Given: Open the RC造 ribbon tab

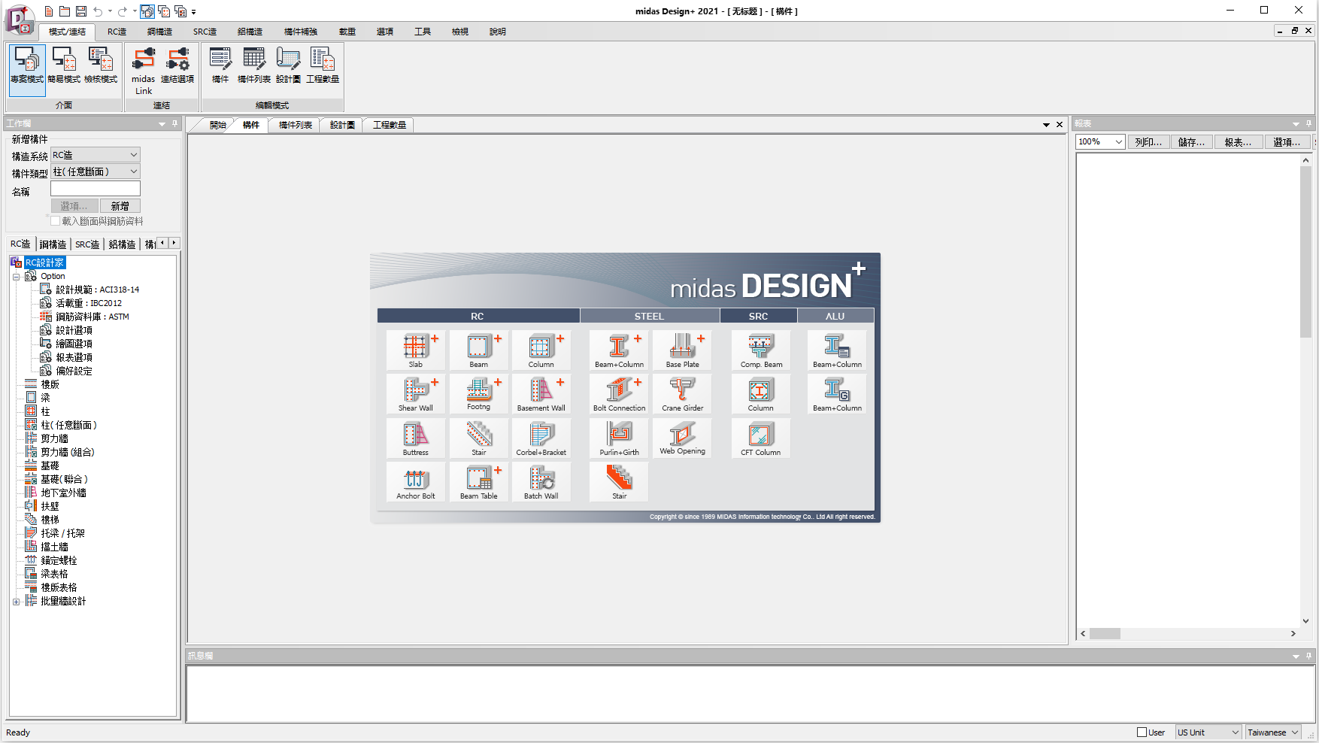Looking at the screenshot, I should pyautogui.click(x=117, y=32).
